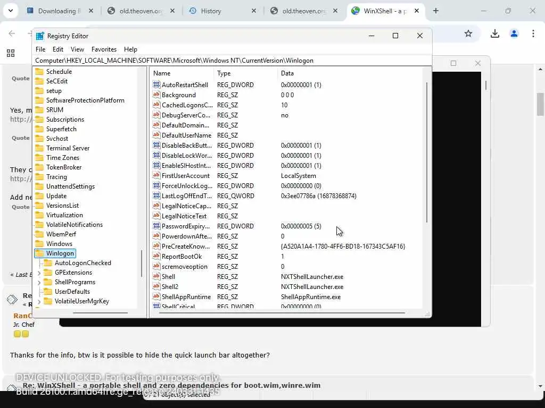Bookmark page with the star icon
The image size is (545, 408).
coord(468,33)
